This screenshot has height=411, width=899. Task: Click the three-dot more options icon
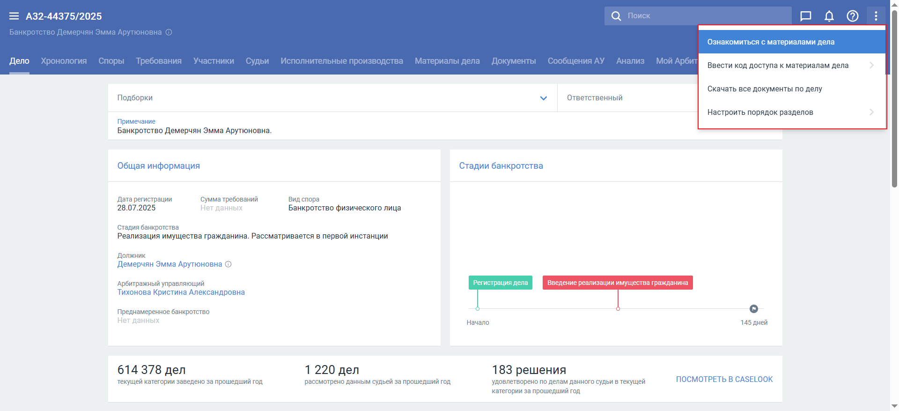(876, 16)
